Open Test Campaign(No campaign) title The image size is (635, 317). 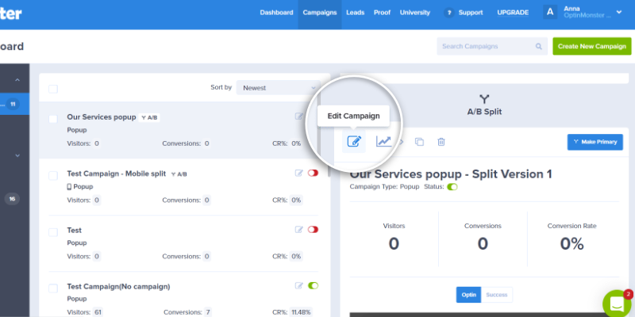pyautogui.click(x=118, y=287)
